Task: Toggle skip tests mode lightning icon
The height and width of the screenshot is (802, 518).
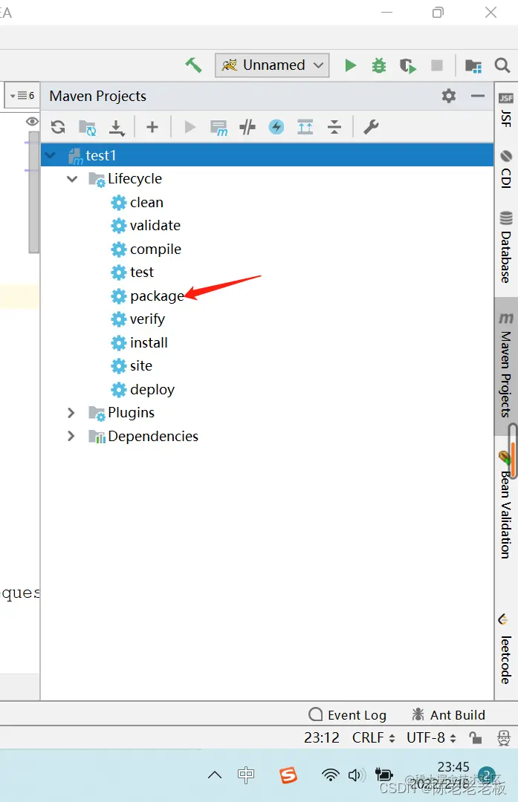Action: [x=276, y=127]
